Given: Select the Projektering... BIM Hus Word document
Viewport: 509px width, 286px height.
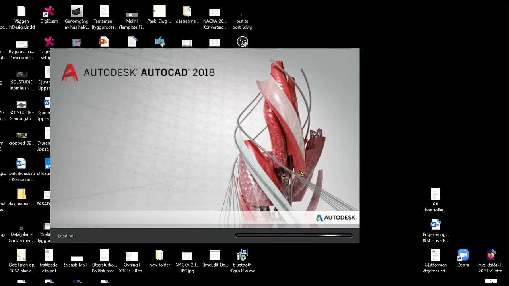Looking at the screenshot, I should 436,231.
